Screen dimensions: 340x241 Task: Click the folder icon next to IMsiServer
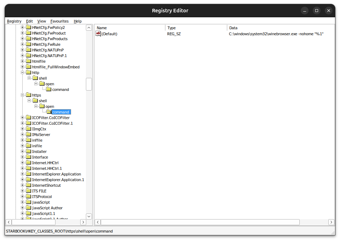[28, 135]
